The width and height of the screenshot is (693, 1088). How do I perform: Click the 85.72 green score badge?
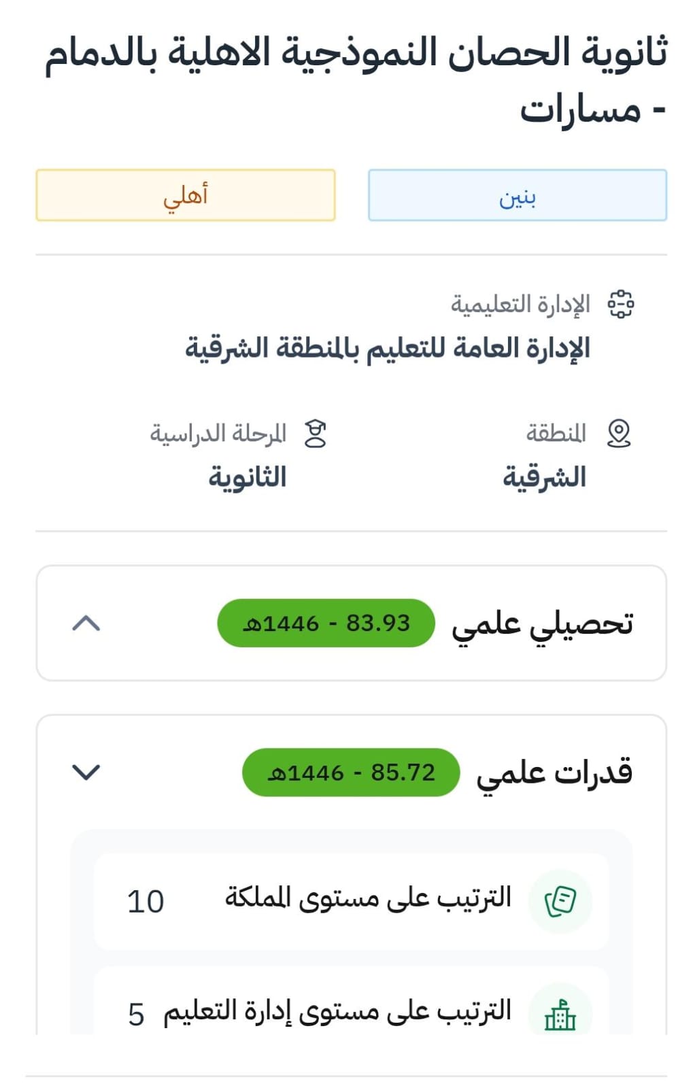(x=351, y=772)
